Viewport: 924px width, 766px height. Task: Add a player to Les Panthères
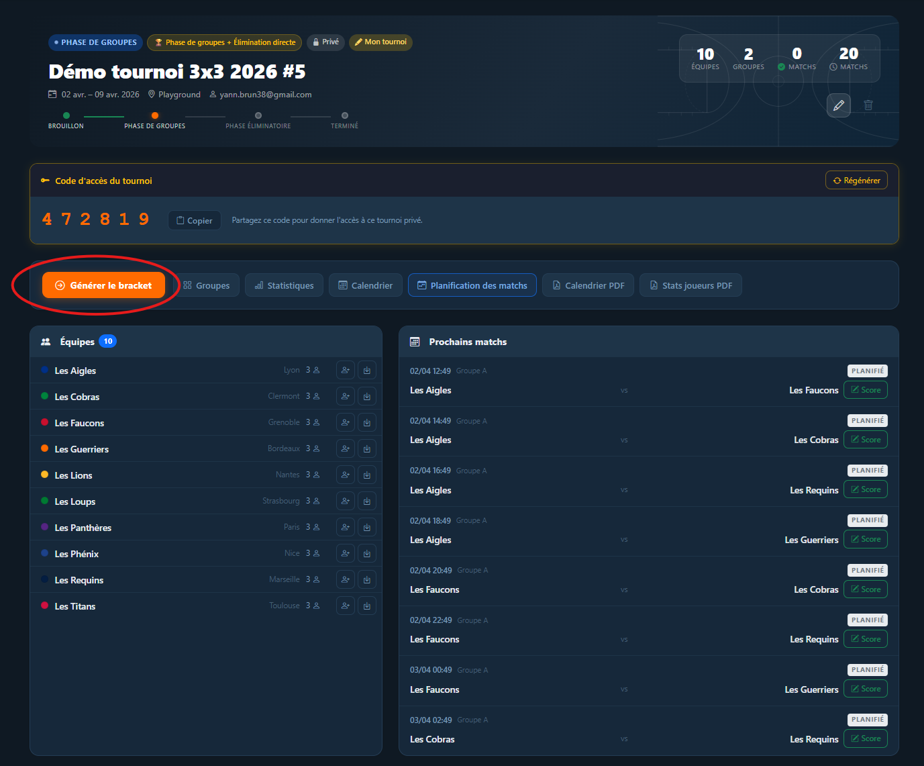[x=345, y=527]
